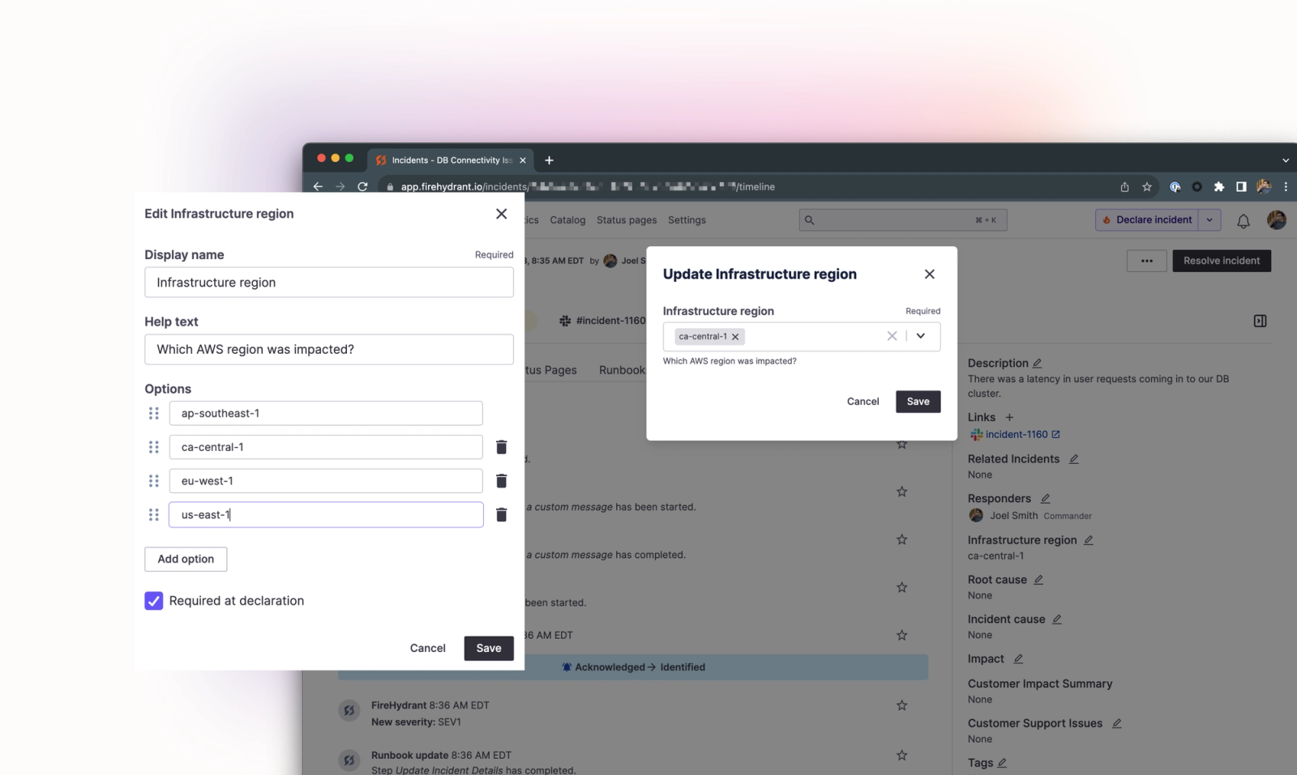Screen dimensions: 1297x775
Task: Close the Edit Infrastructure region panel
Action: (501, 214)
